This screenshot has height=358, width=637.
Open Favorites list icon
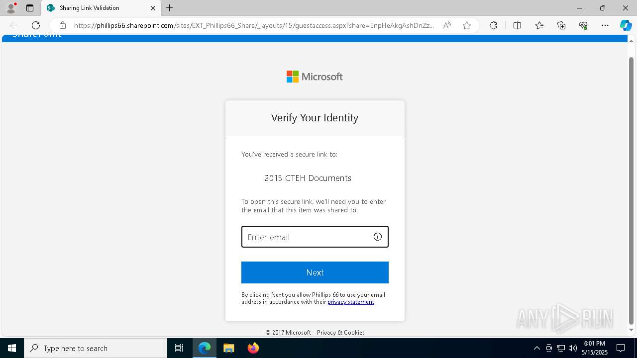[x=539, y=25]
